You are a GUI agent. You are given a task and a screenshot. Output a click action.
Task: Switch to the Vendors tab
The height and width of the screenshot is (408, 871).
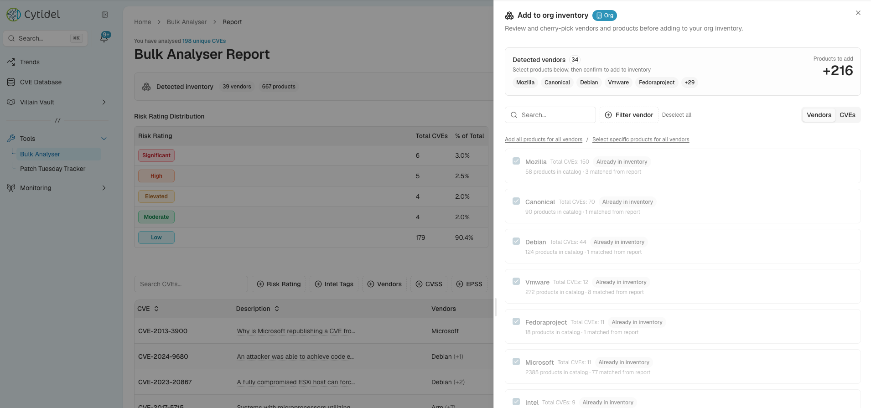(x=819, y=115)
